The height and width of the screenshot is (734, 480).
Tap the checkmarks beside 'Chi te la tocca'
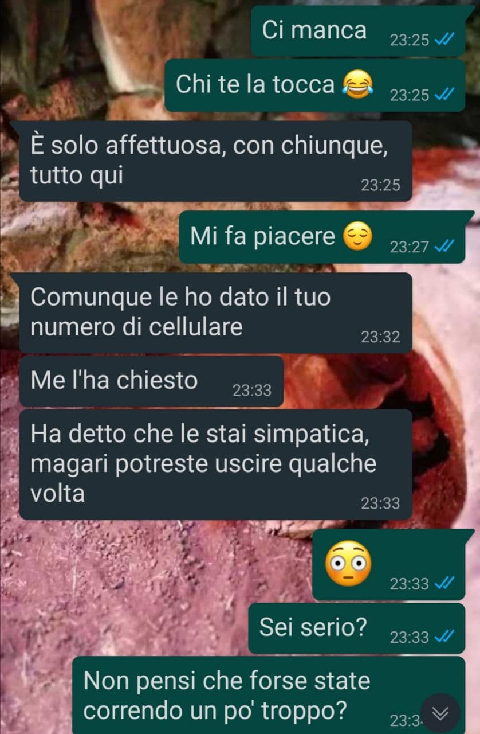pos(444,95)
